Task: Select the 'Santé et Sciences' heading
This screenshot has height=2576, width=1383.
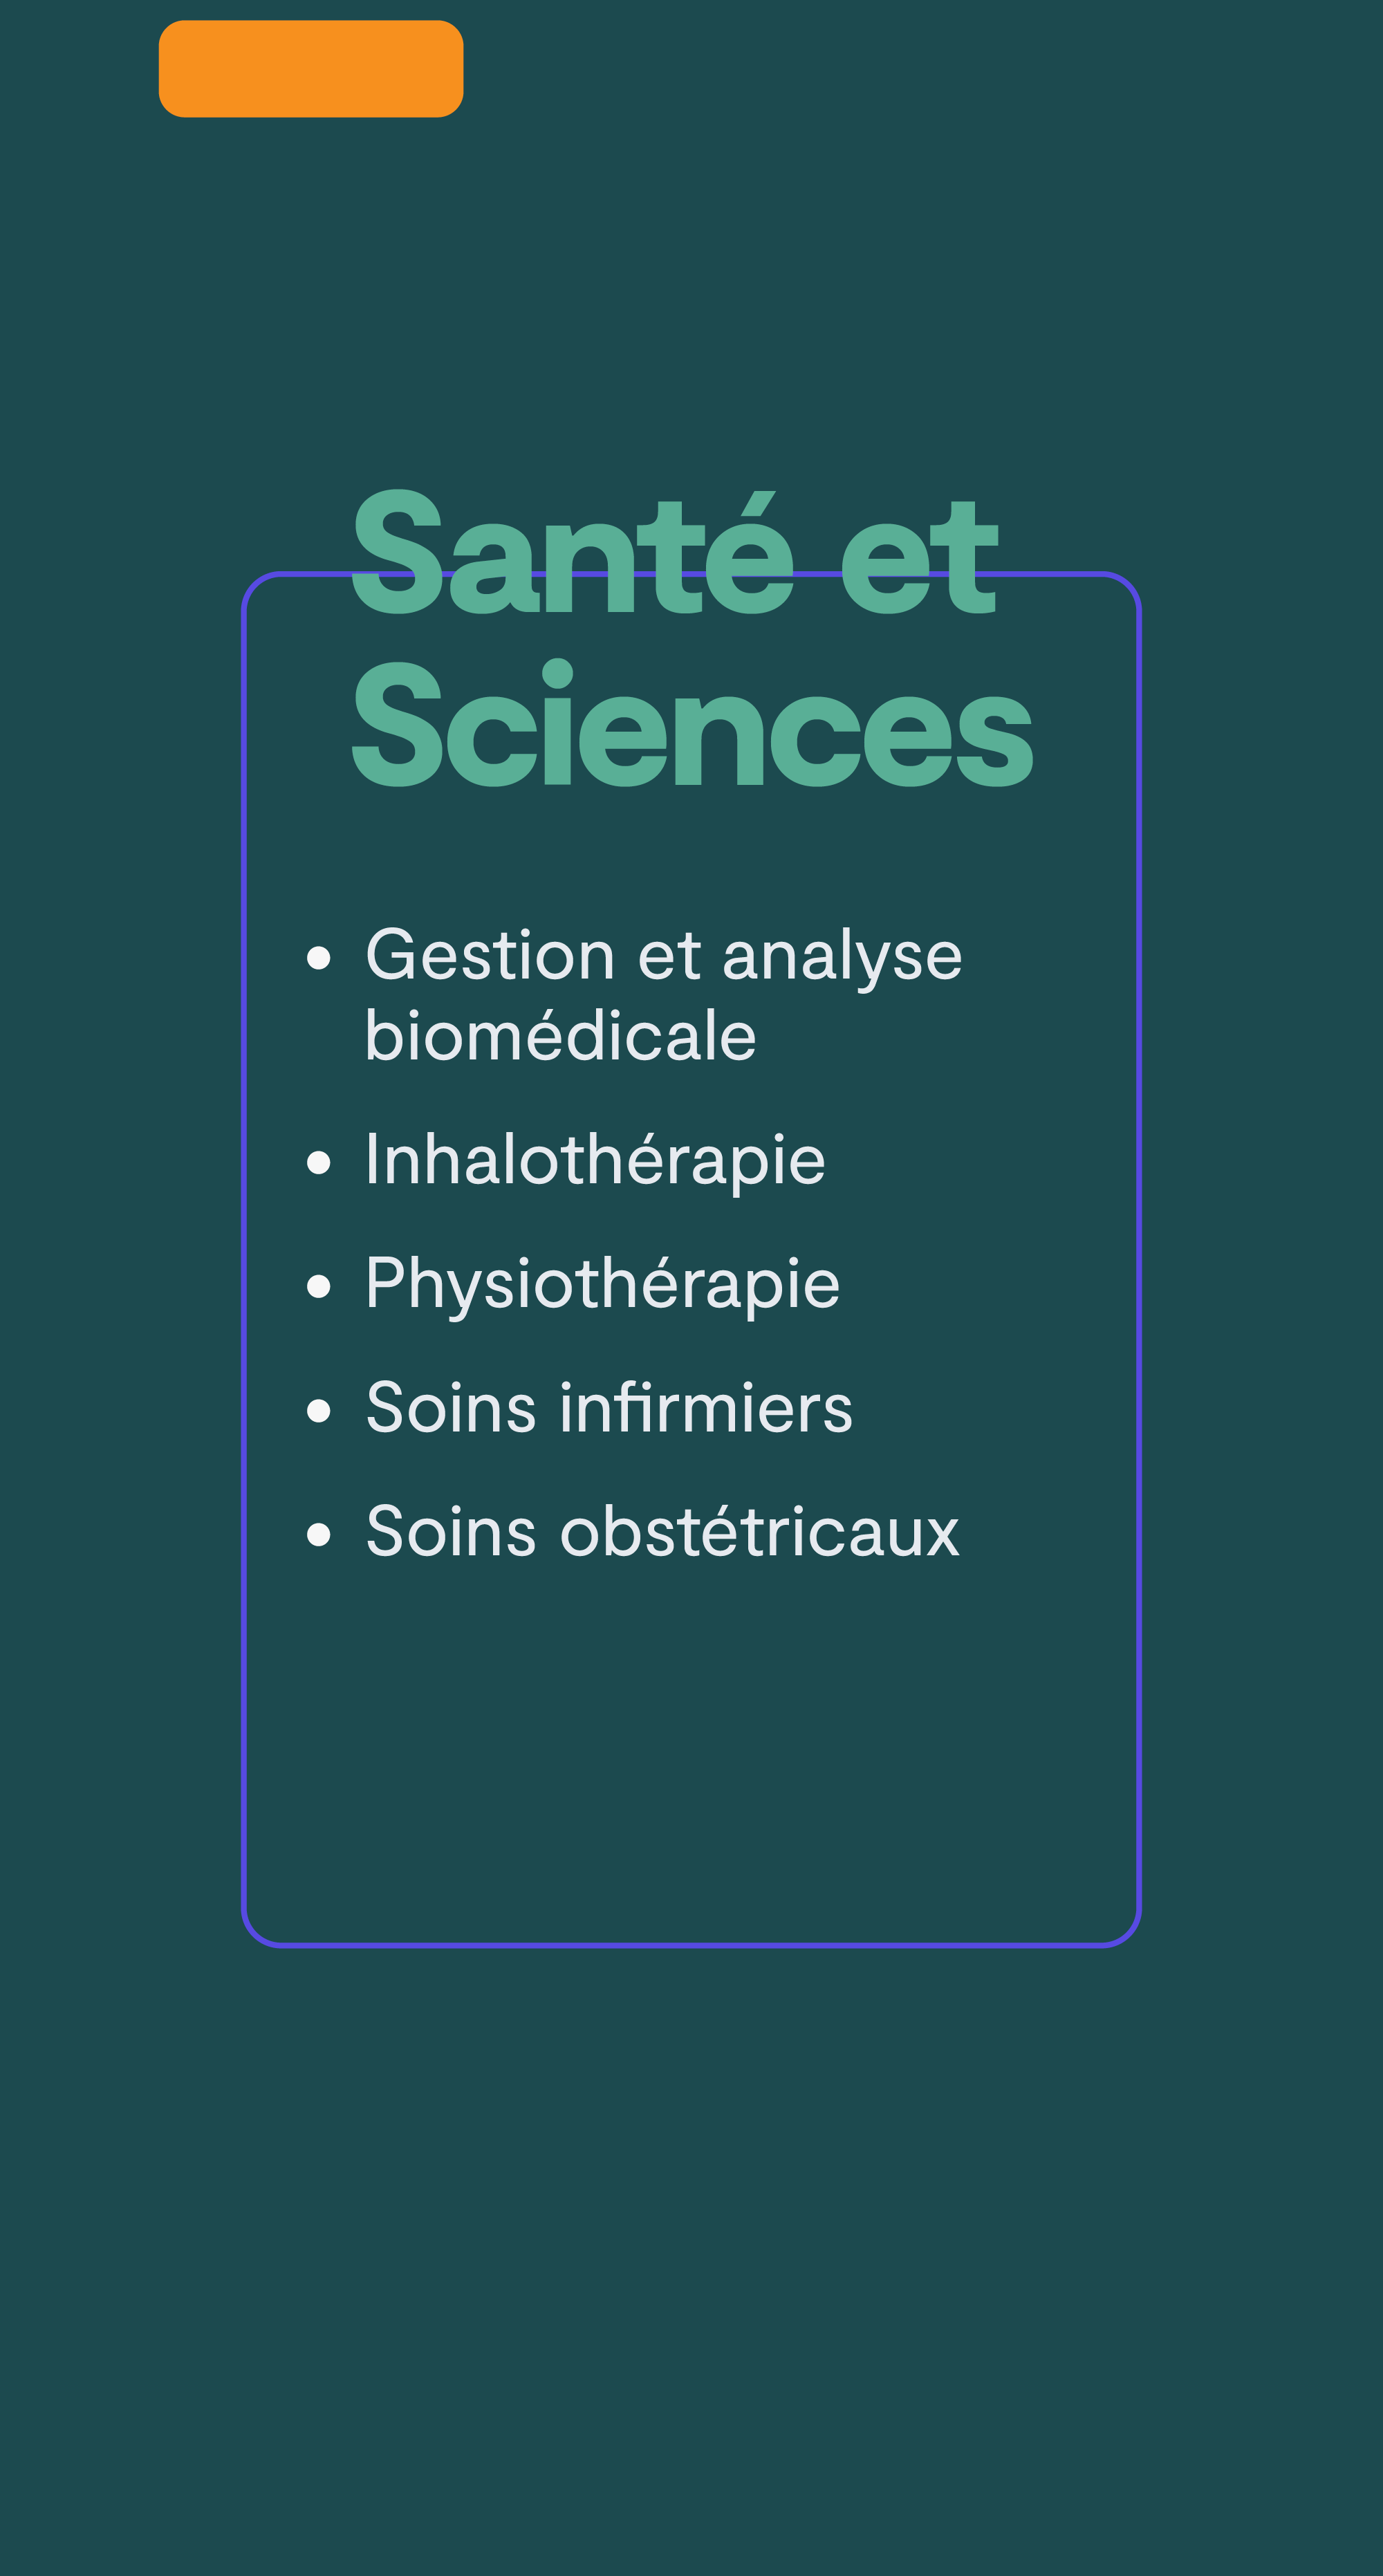Action: pyautogui.click(x=692, y=638)
